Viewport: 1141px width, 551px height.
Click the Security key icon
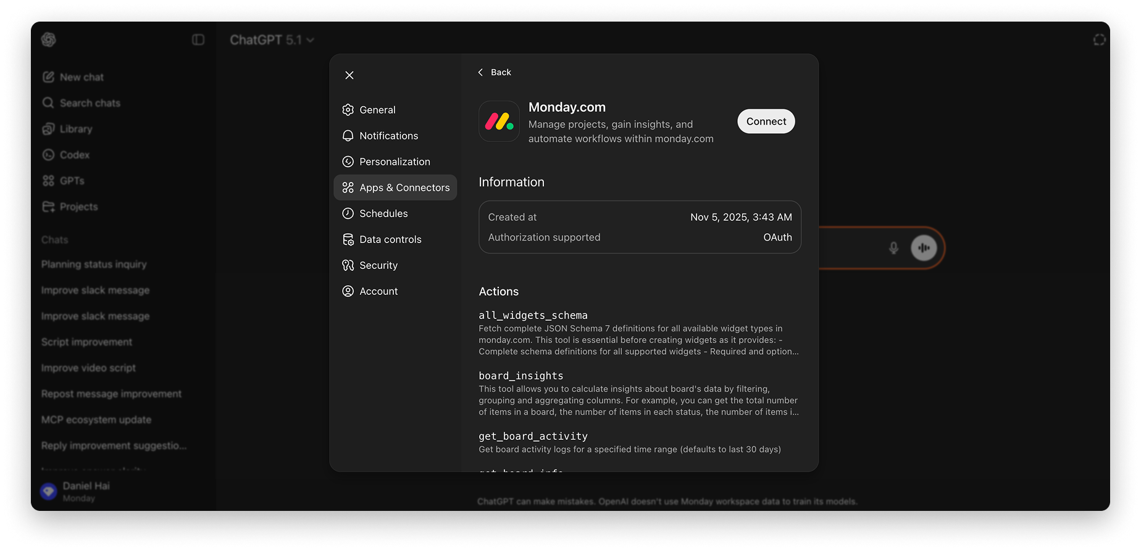click(348, 265)
